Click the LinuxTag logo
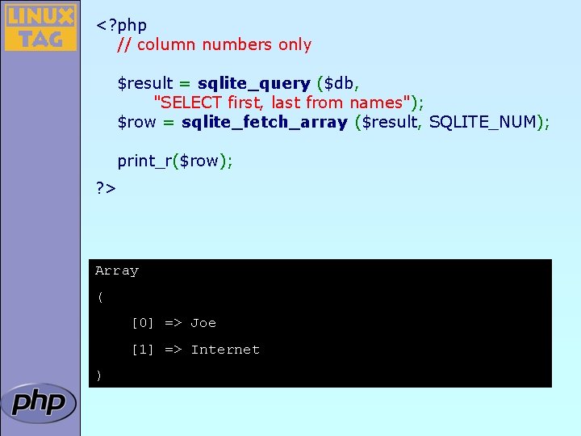The width and height of the screenshot is (581, 436). tap(40, 27)
